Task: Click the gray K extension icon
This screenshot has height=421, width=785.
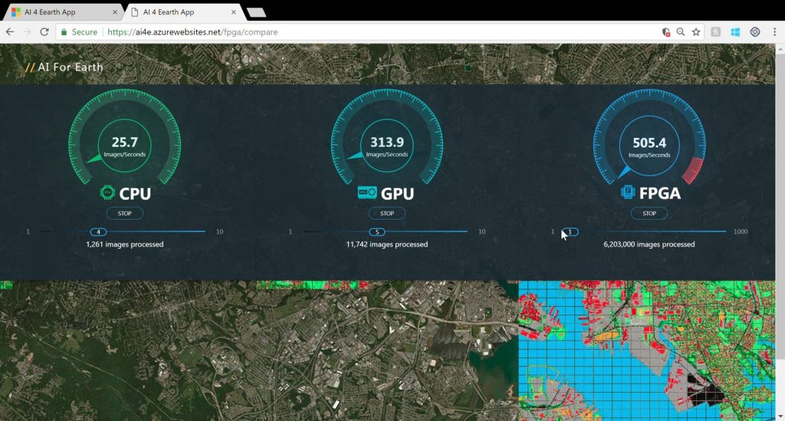Action: pos(715,32)
